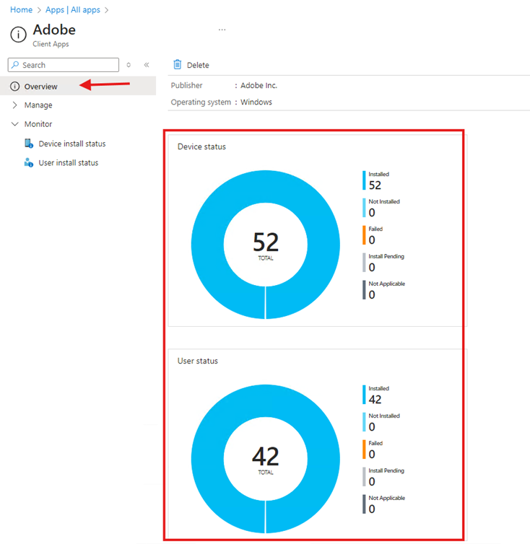Click the User status card title
The height and width of the screenshot is (544, 530).
[x=198, y=361]
